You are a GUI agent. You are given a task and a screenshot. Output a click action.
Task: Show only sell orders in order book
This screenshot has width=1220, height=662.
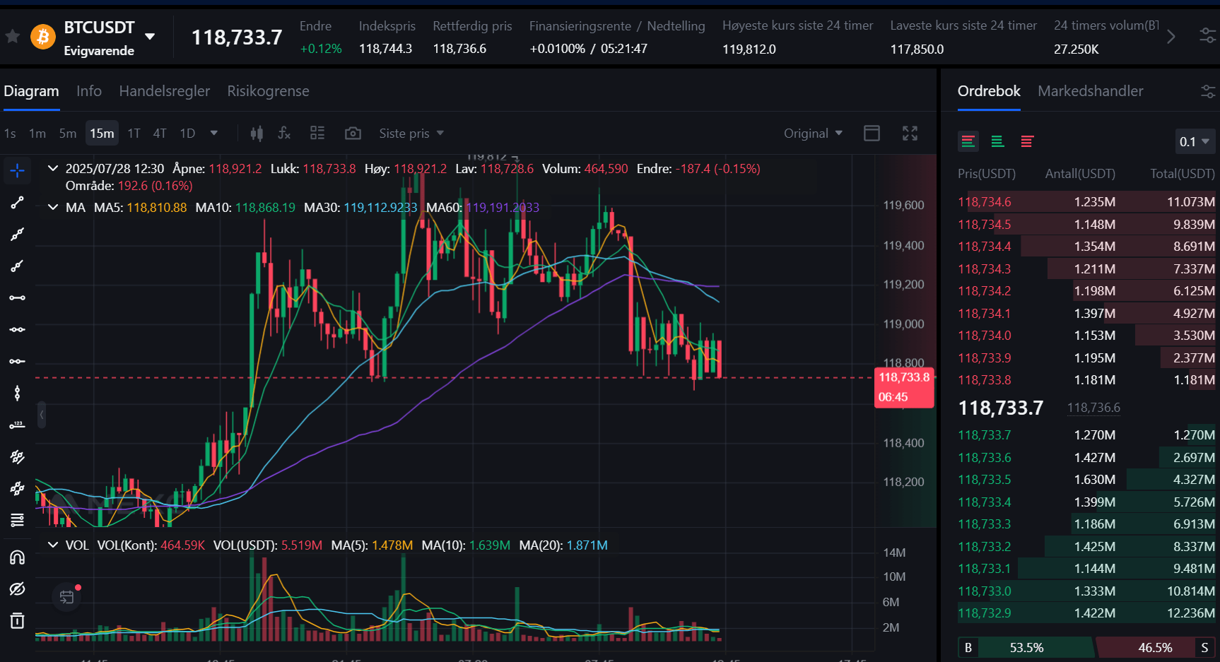click(1027, 142)
